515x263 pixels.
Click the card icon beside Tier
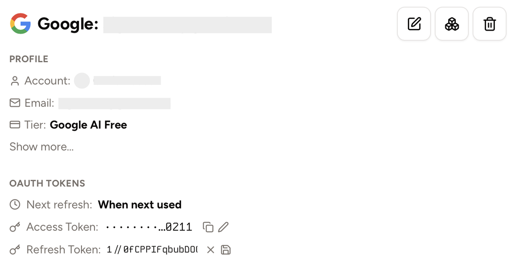pyautogui.click(x=15, y=125)
